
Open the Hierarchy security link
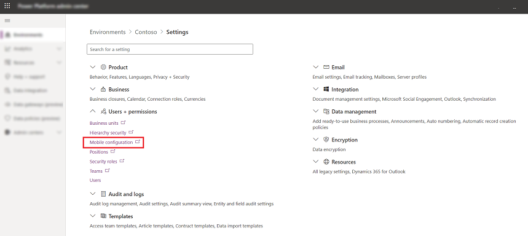tap(108, 133)
